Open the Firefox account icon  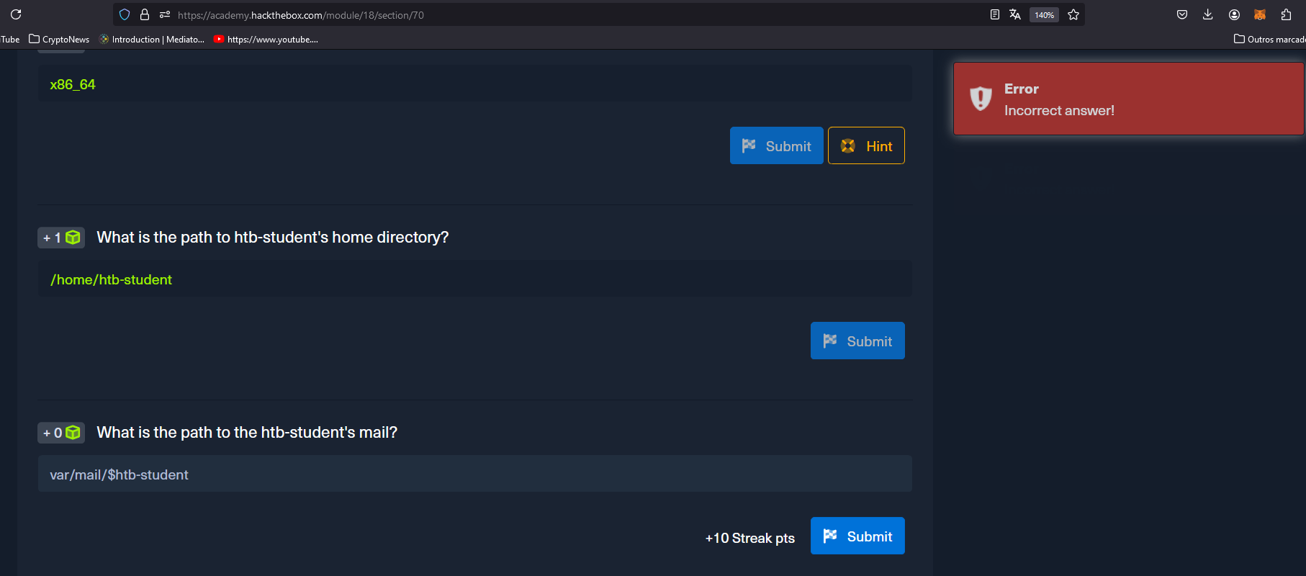pyautogui.click(x=1234, y=14)
